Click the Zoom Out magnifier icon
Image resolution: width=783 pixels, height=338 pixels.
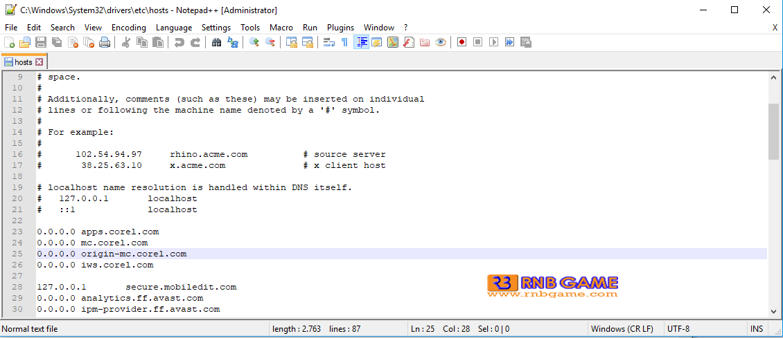[x=270, y=42]
